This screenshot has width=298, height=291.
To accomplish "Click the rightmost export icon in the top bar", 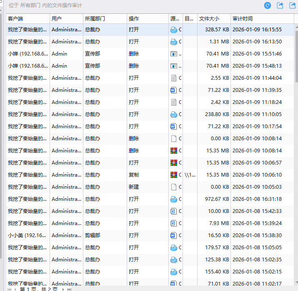I will [292, 5].
